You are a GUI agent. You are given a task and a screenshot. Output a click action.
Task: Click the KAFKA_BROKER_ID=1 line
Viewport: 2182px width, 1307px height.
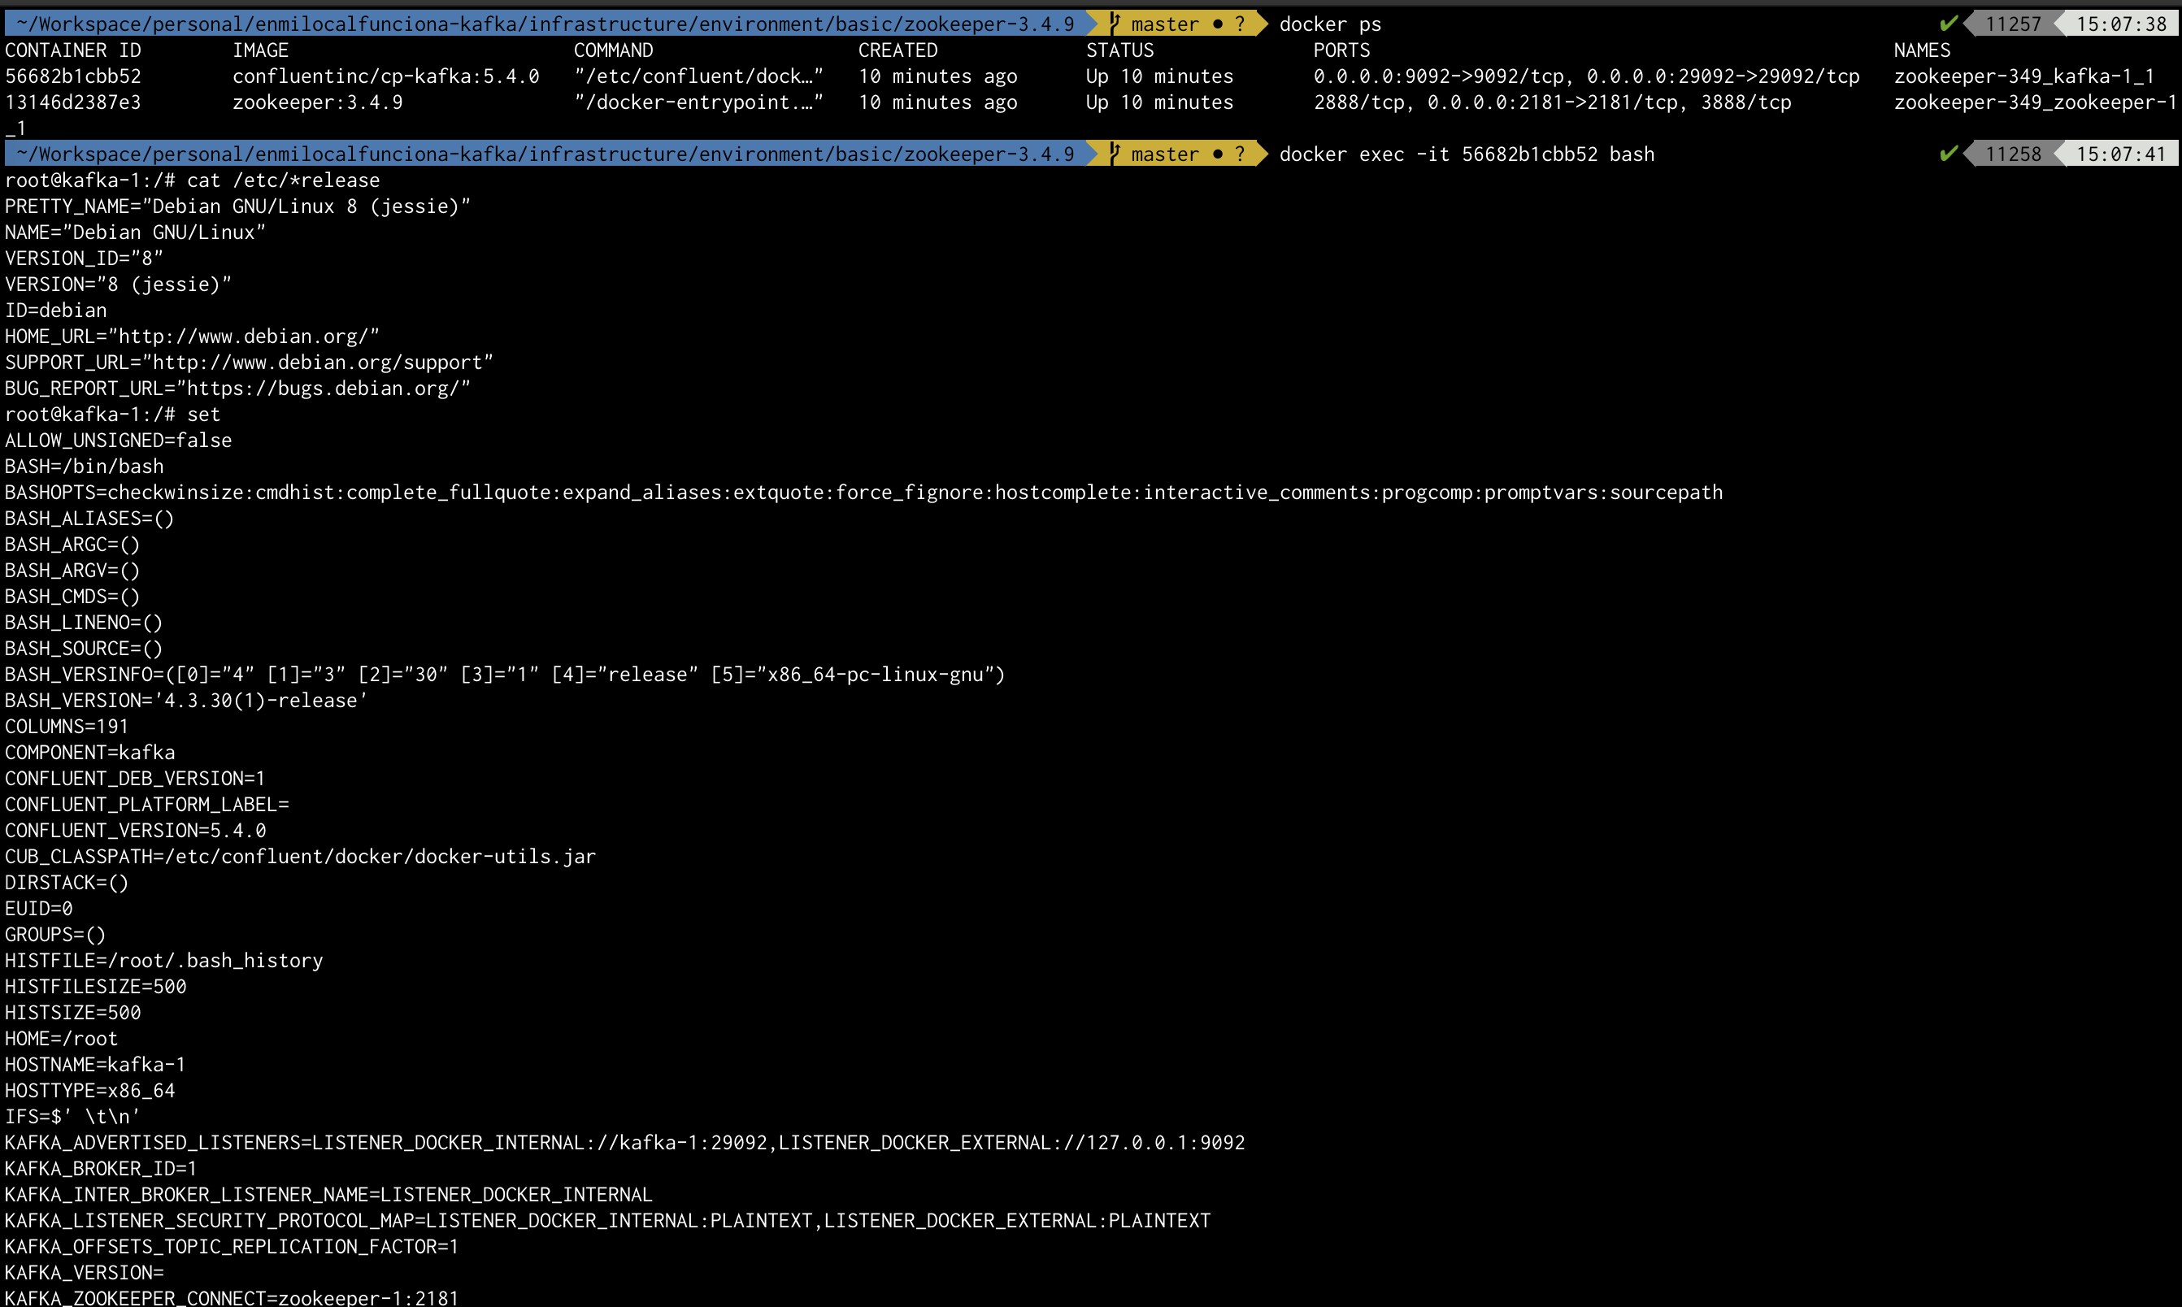(x=101, y=1169)
